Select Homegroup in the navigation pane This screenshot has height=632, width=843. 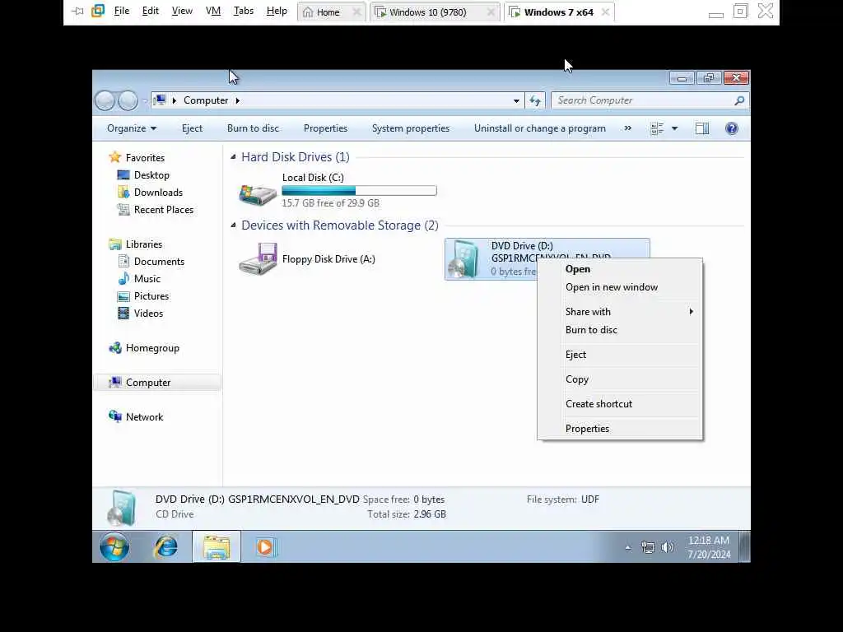click(152, 348)
